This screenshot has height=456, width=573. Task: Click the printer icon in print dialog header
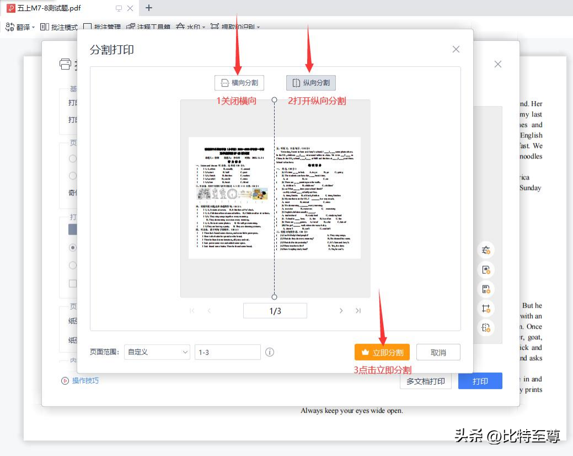[x=66, y=64]
